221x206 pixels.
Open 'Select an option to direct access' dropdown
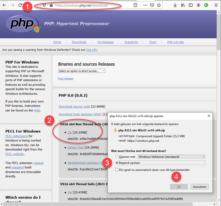click(x=81, y=71)
